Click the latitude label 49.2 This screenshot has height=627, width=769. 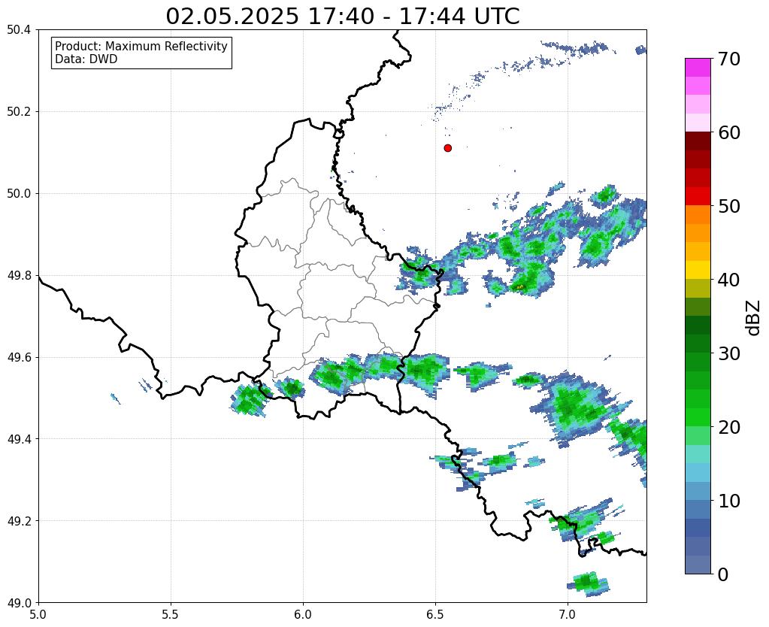19,521
